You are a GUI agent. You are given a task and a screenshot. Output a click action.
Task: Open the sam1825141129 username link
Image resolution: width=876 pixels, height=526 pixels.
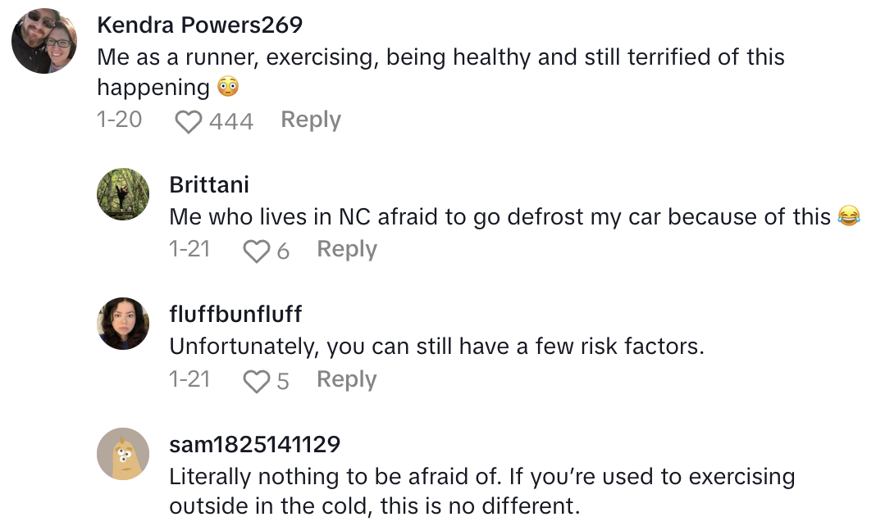coord(254,444)
